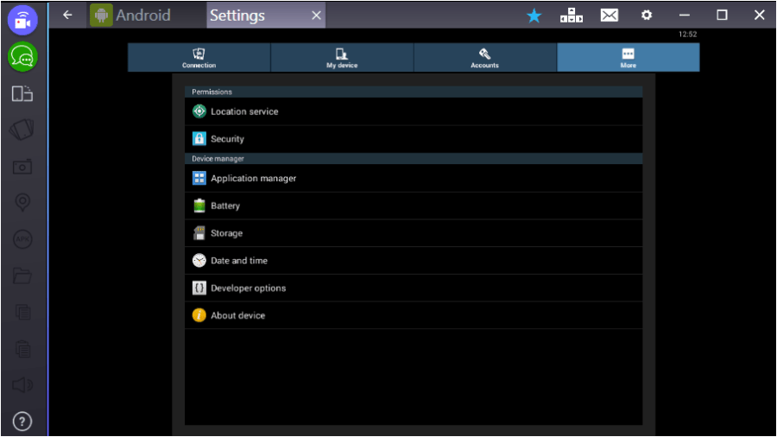Screen dimensions: 777x437
Task: Open the keyboard controls mapping icon
Action: [x=572, y=16]
